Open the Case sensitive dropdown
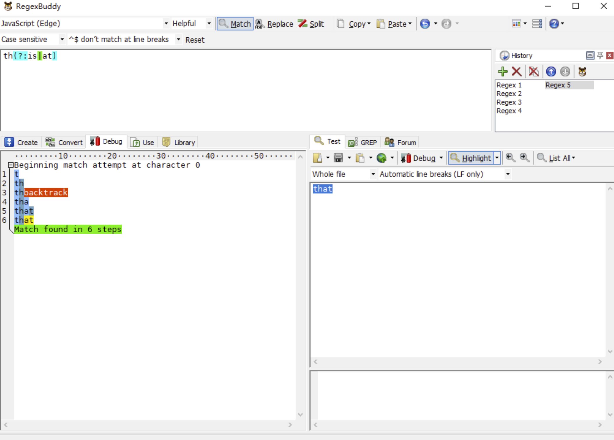 [x=62, y=39]
